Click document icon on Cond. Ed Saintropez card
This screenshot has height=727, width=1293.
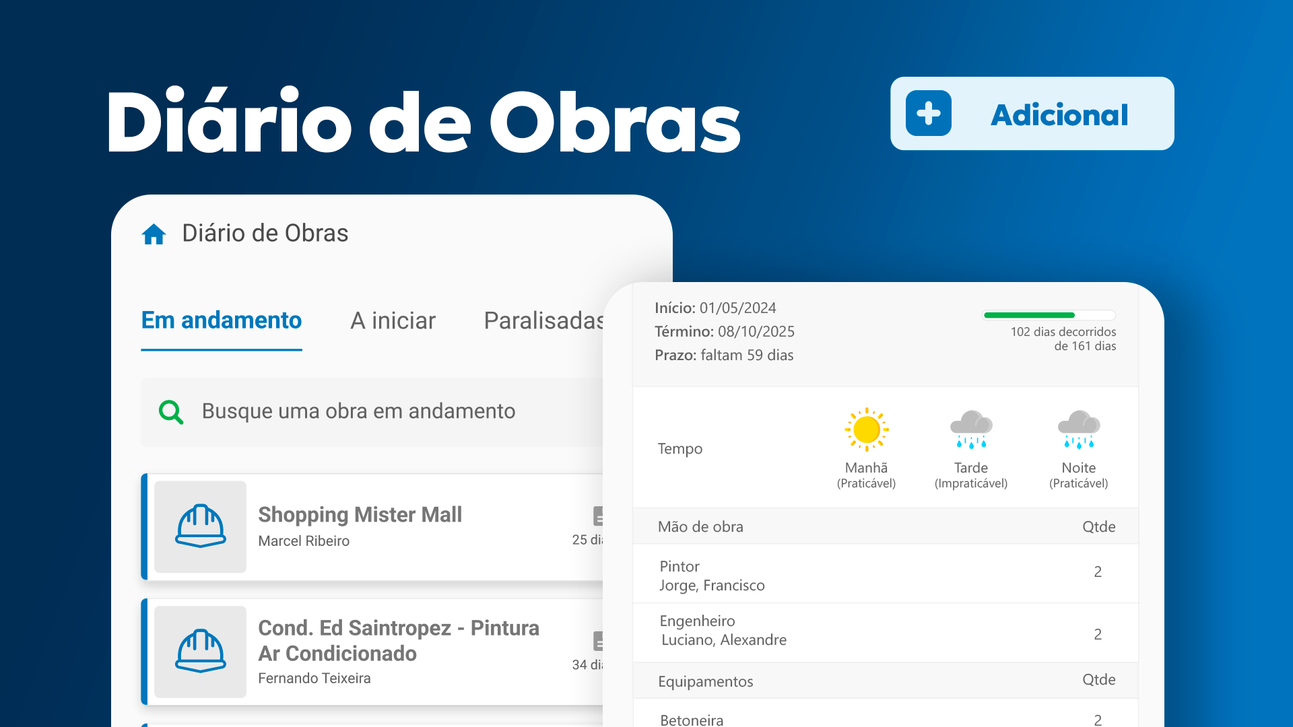coord(597,641)
